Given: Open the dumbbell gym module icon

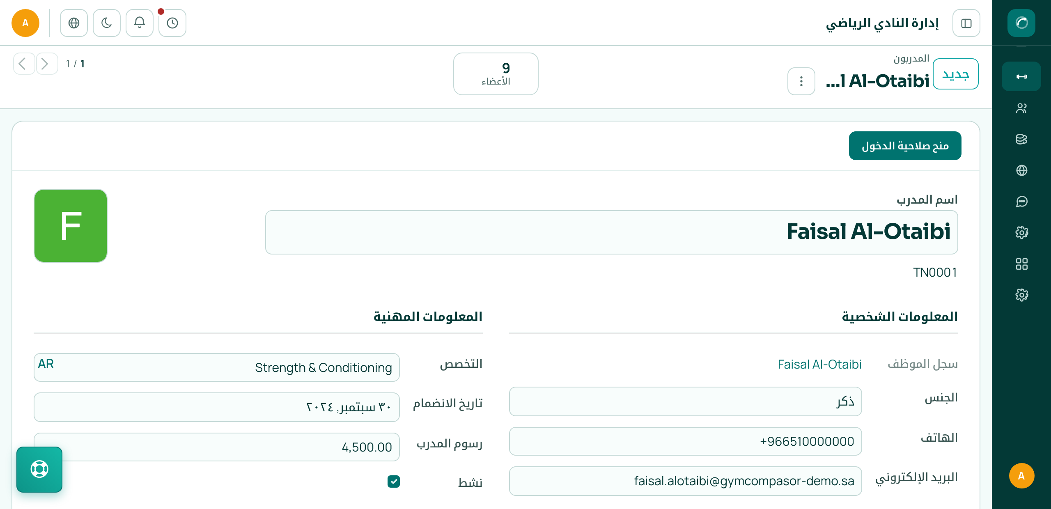Looking at the screenshot, I should click(1021, 76).
